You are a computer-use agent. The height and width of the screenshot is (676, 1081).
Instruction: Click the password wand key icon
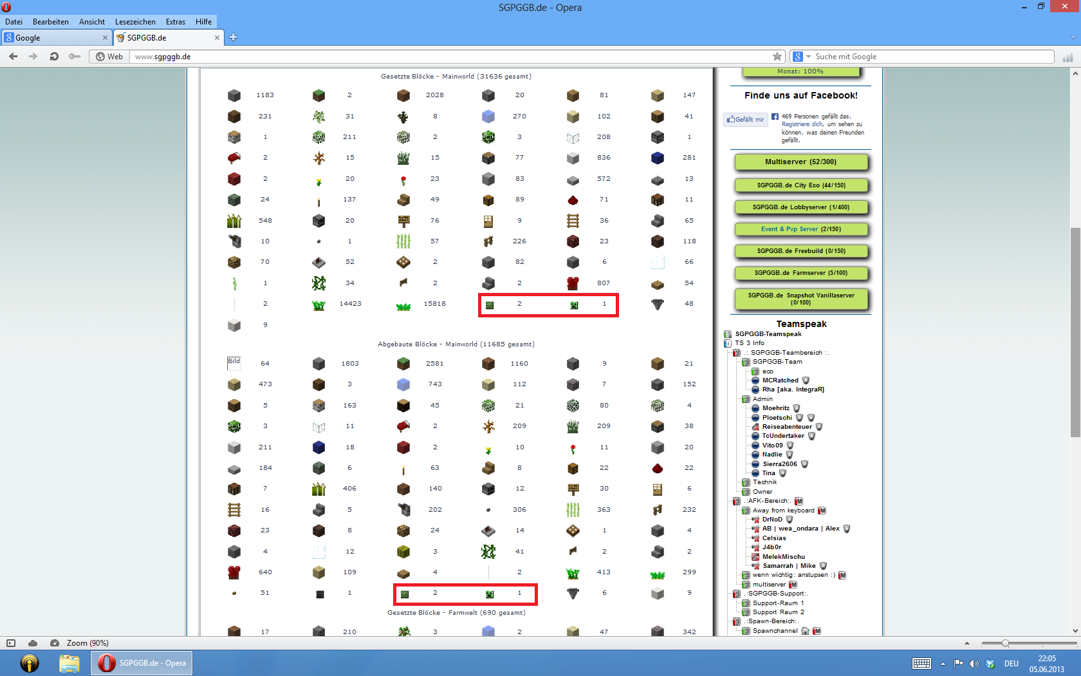coord(75,57)
